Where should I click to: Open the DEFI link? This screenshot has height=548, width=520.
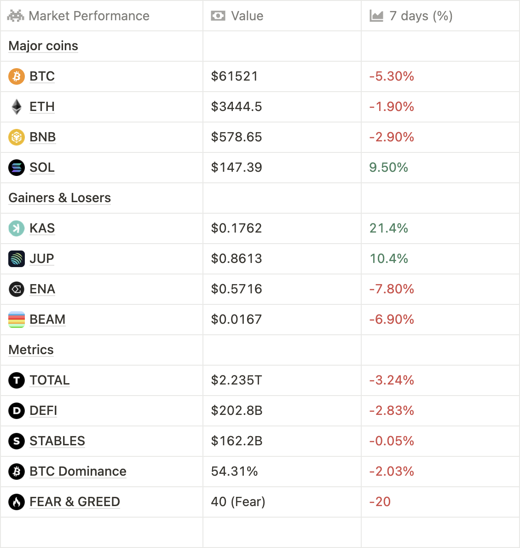[43, 411]
